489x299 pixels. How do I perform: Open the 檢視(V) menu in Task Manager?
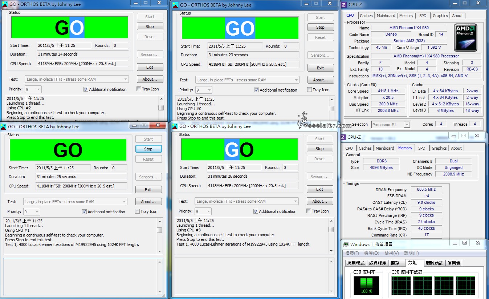point(392,253)
